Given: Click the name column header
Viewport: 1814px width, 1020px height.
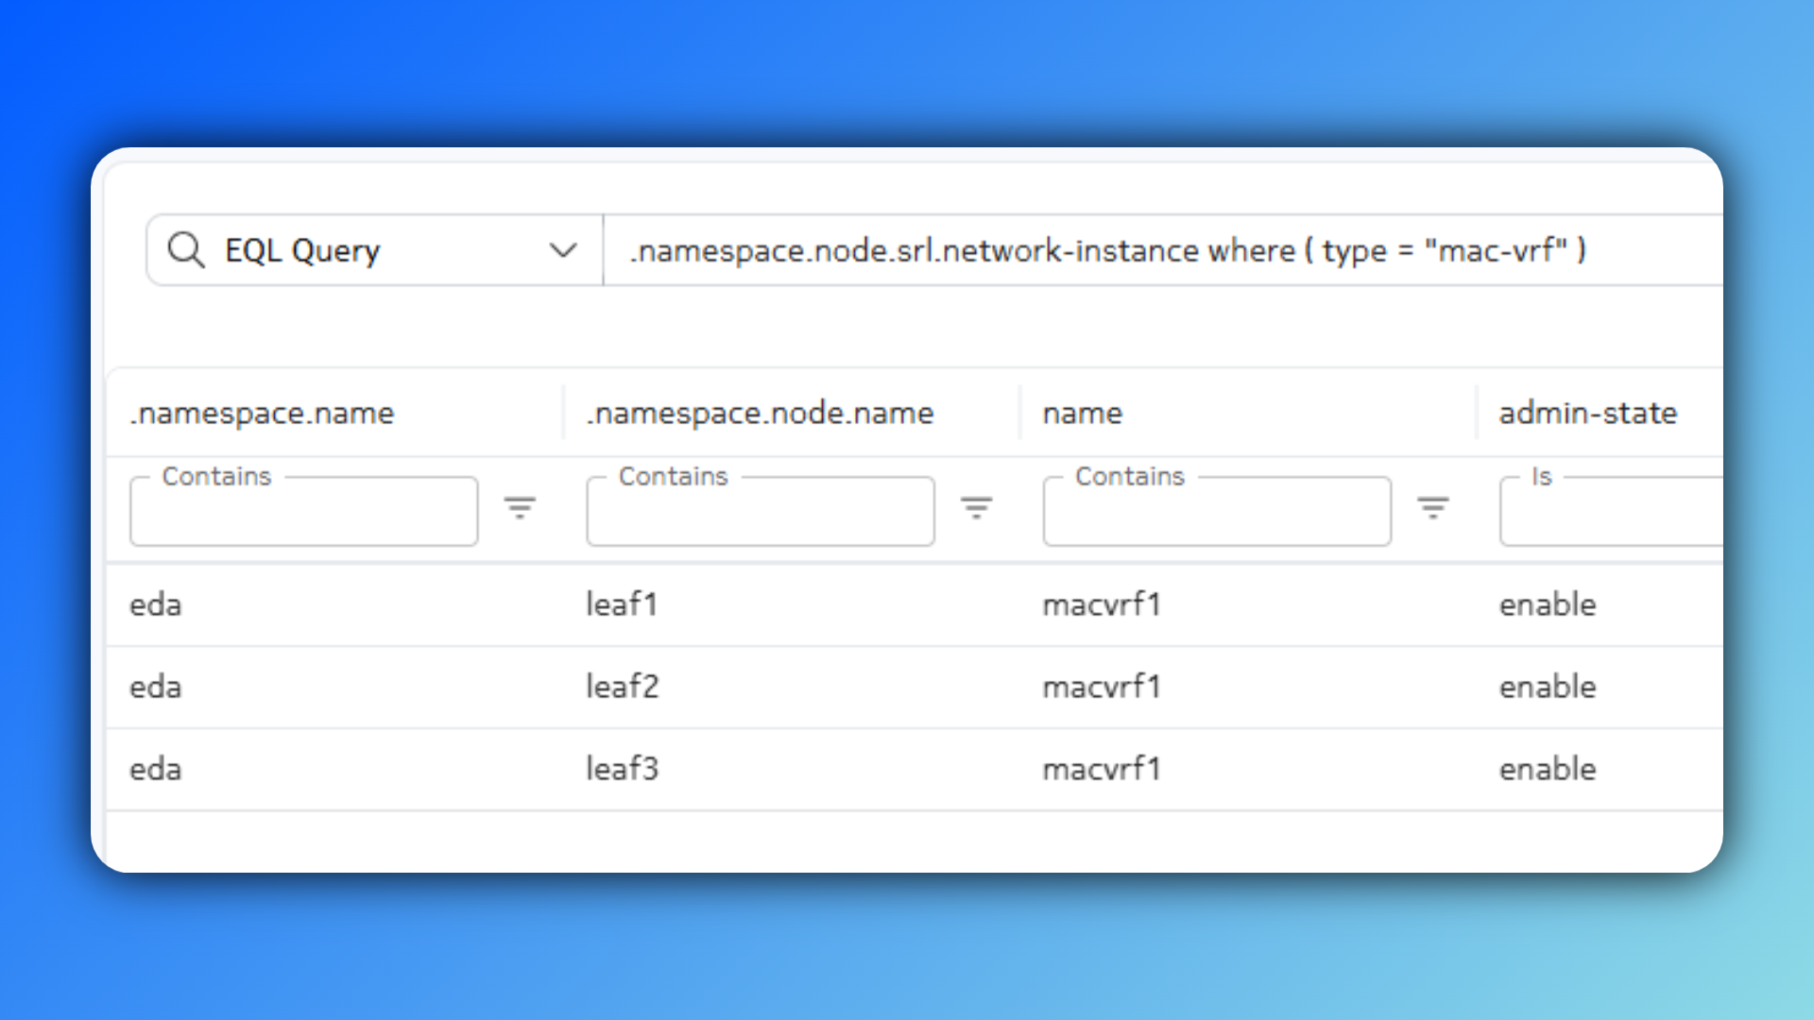Looking at the screenshot, I should (x=1083, y=413).
